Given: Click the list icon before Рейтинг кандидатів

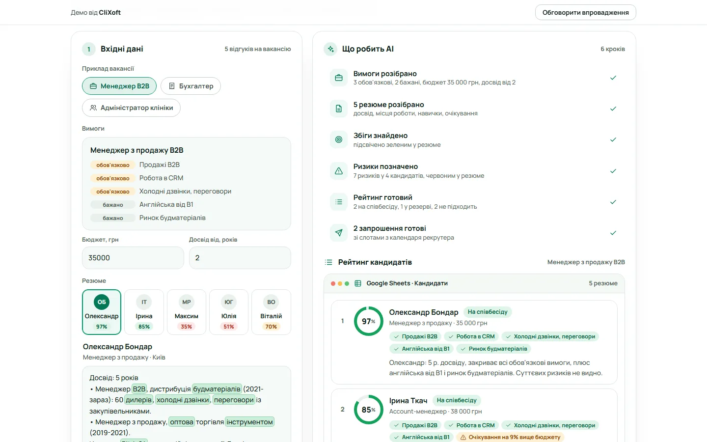Looking at the screenshot, I should coord(328,262).
